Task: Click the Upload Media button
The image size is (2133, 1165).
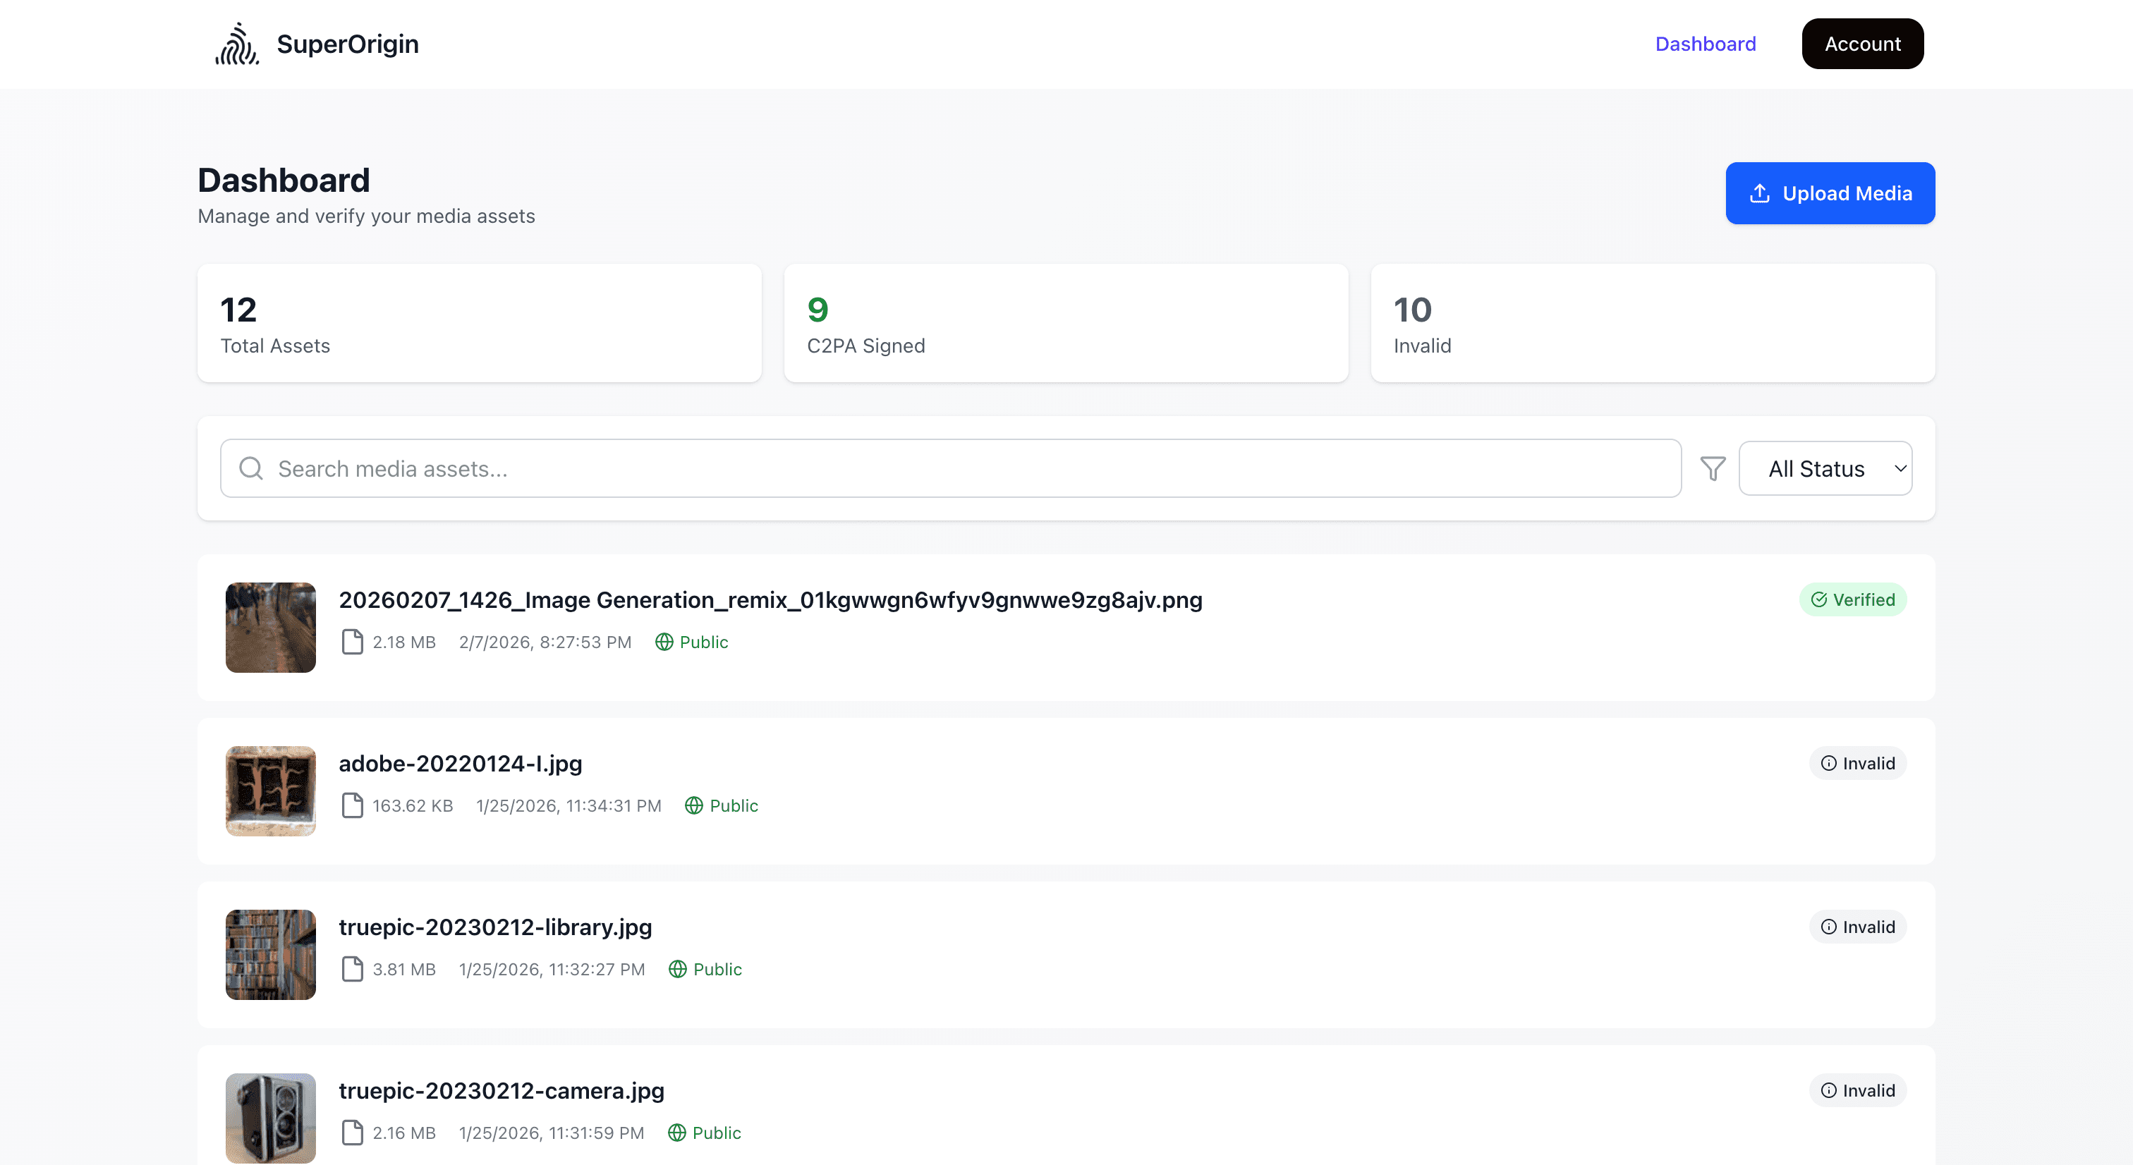Action: click(x=1831, y=193)
